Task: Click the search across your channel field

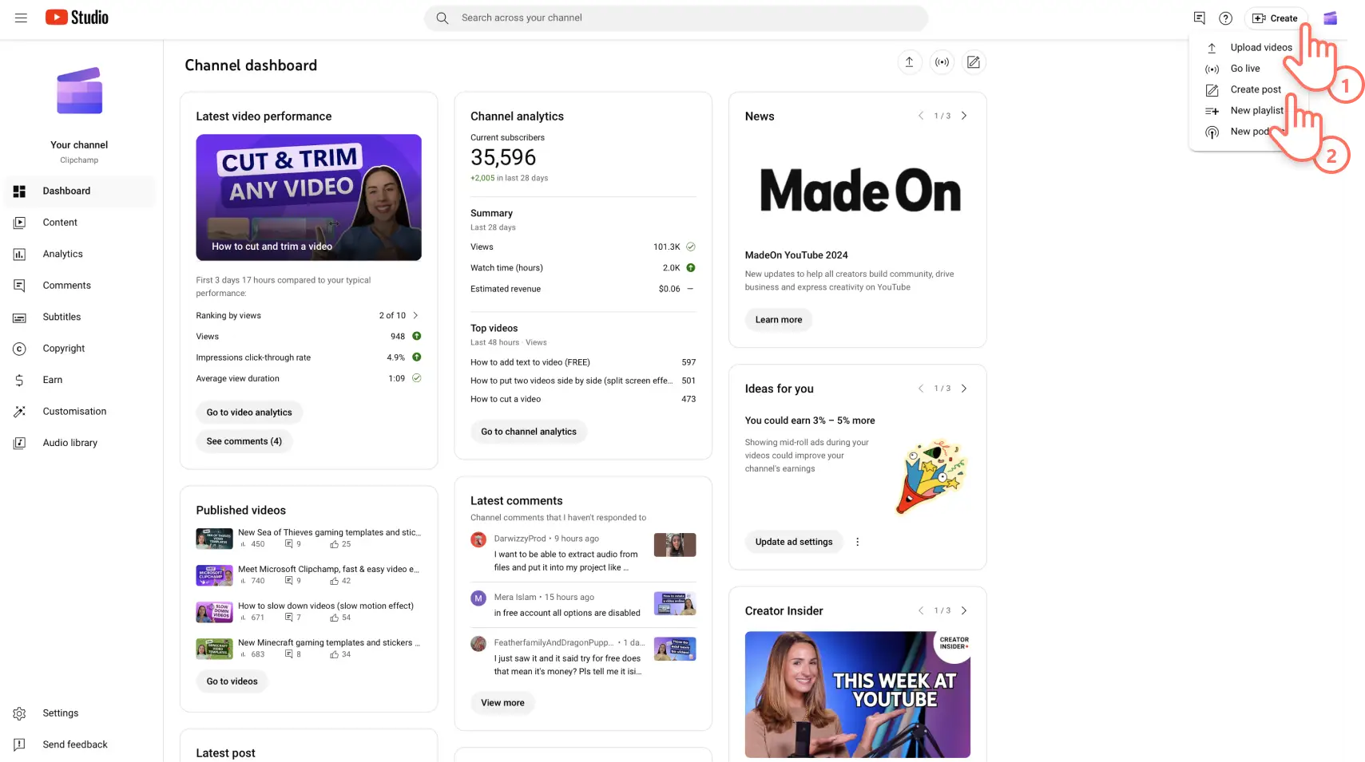Action: tap(676, 18)
